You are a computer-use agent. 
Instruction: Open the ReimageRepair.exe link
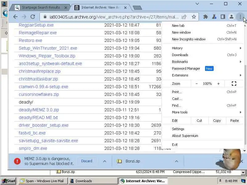(x=38, y=33)
